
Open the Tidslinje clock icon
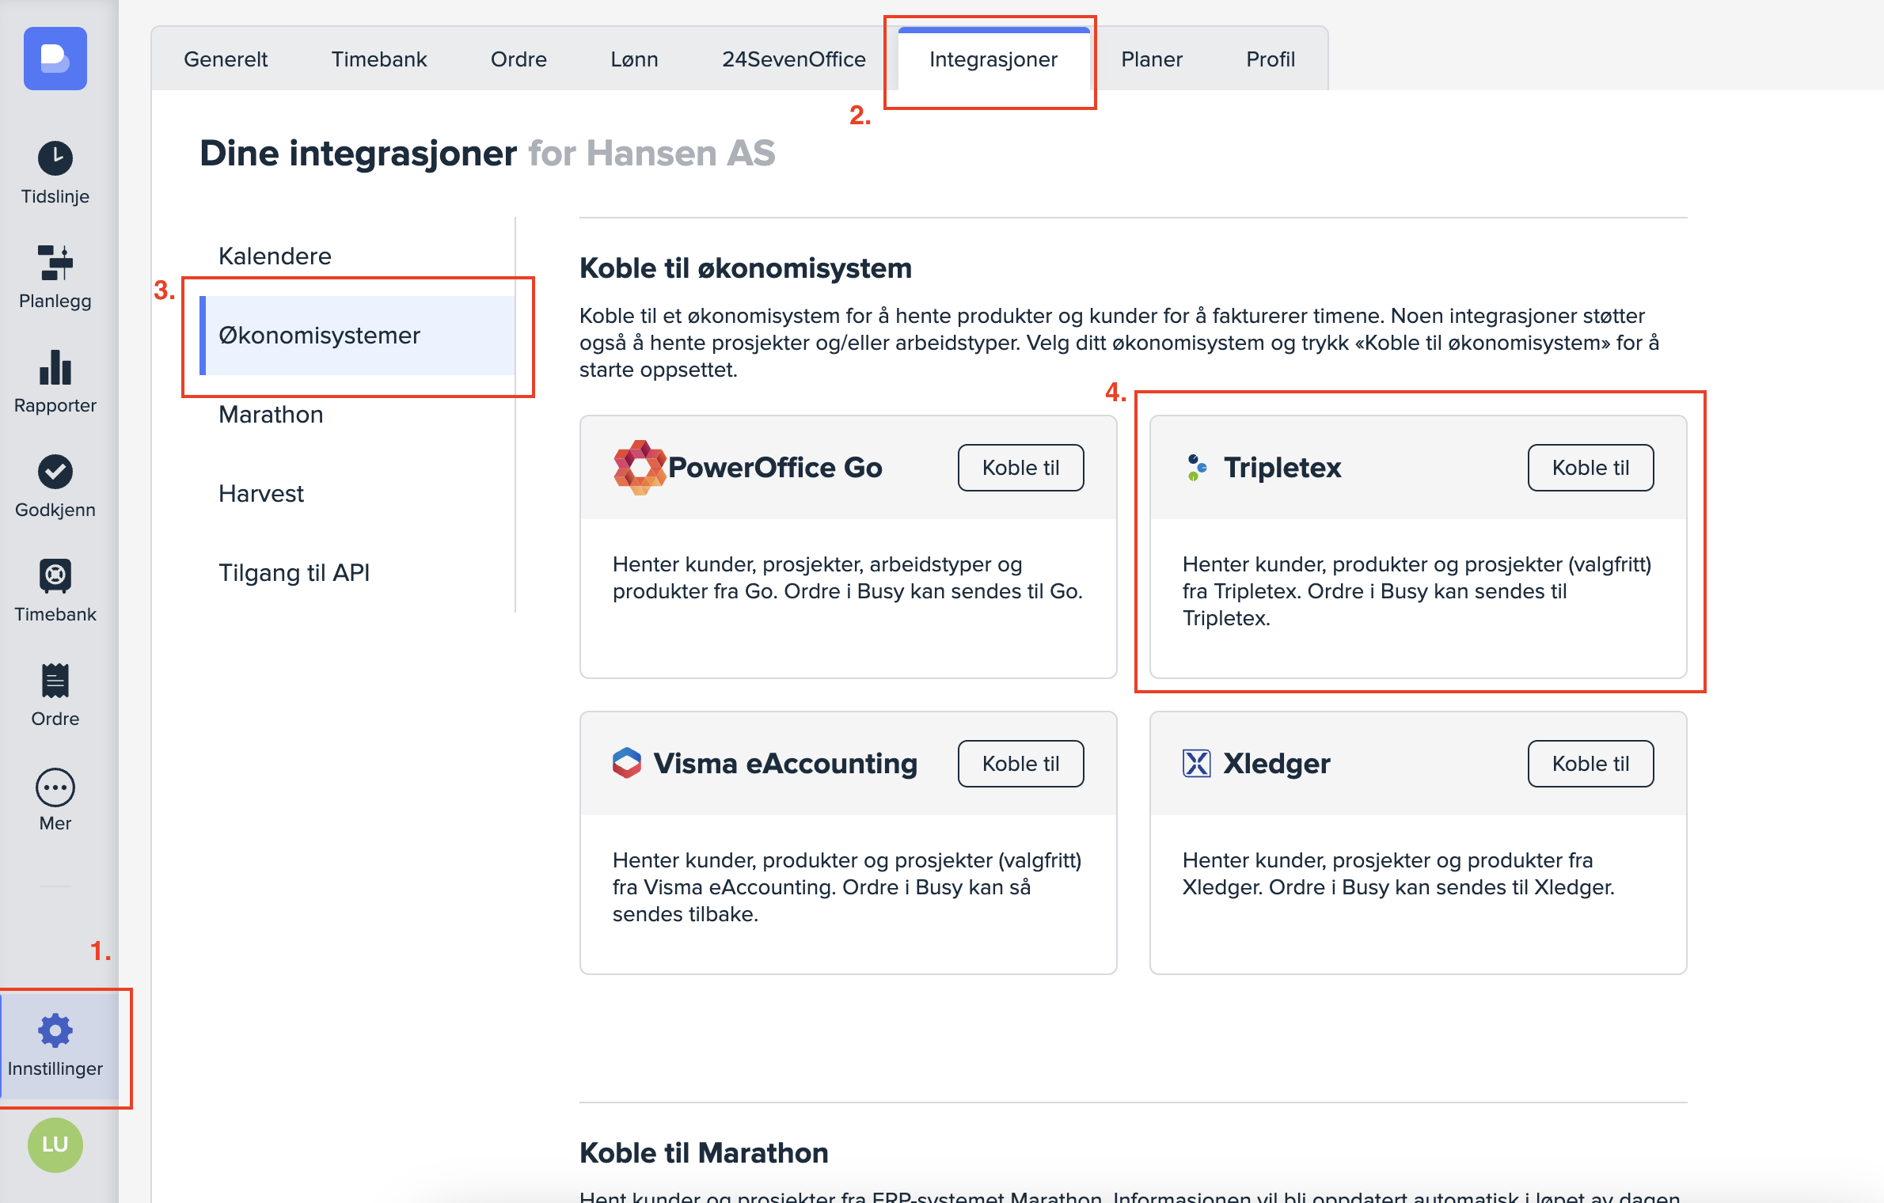55,159
